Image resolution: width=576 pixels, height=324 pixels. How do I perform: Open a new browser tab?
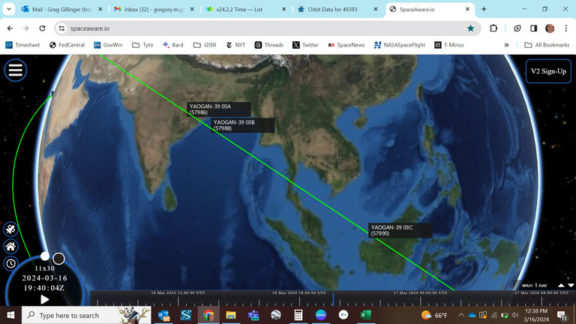click(x=484, y=9)
